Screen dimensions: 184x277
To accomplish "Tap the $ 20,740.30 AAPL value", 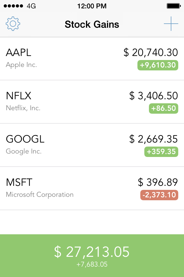I will point(151,53).
